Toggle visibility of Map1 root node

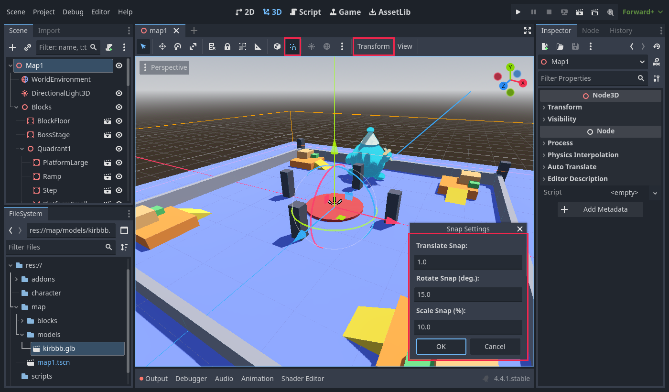click(x=119, y=65)
